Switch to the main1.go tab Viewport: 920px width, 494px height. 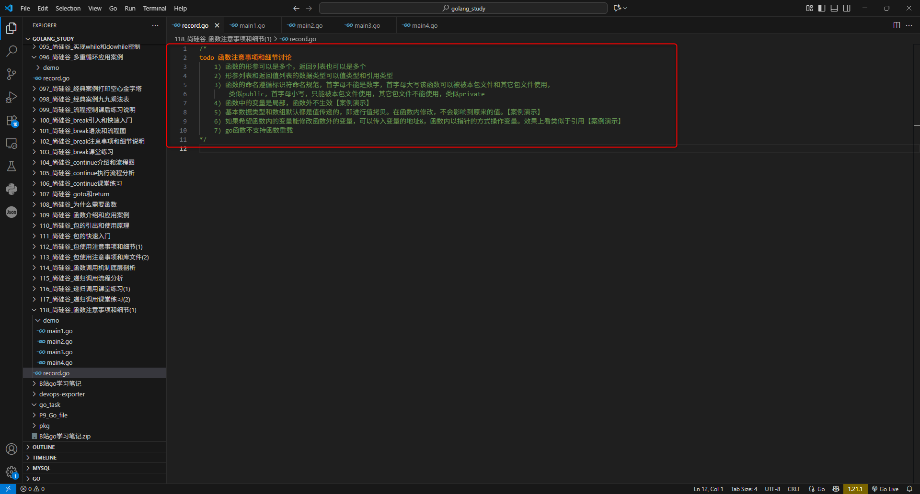253,25
